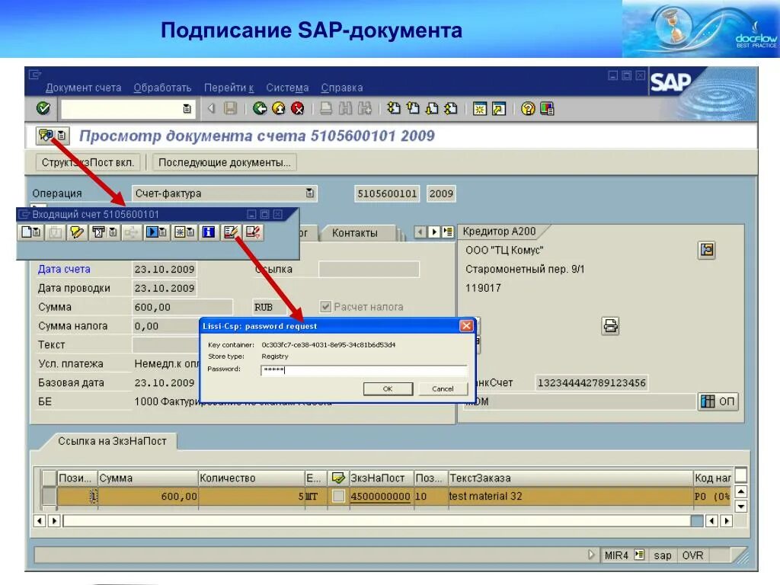The image size is (780, 585).
Task: Click Cancel in password request dialog
Action: (443, 388)
